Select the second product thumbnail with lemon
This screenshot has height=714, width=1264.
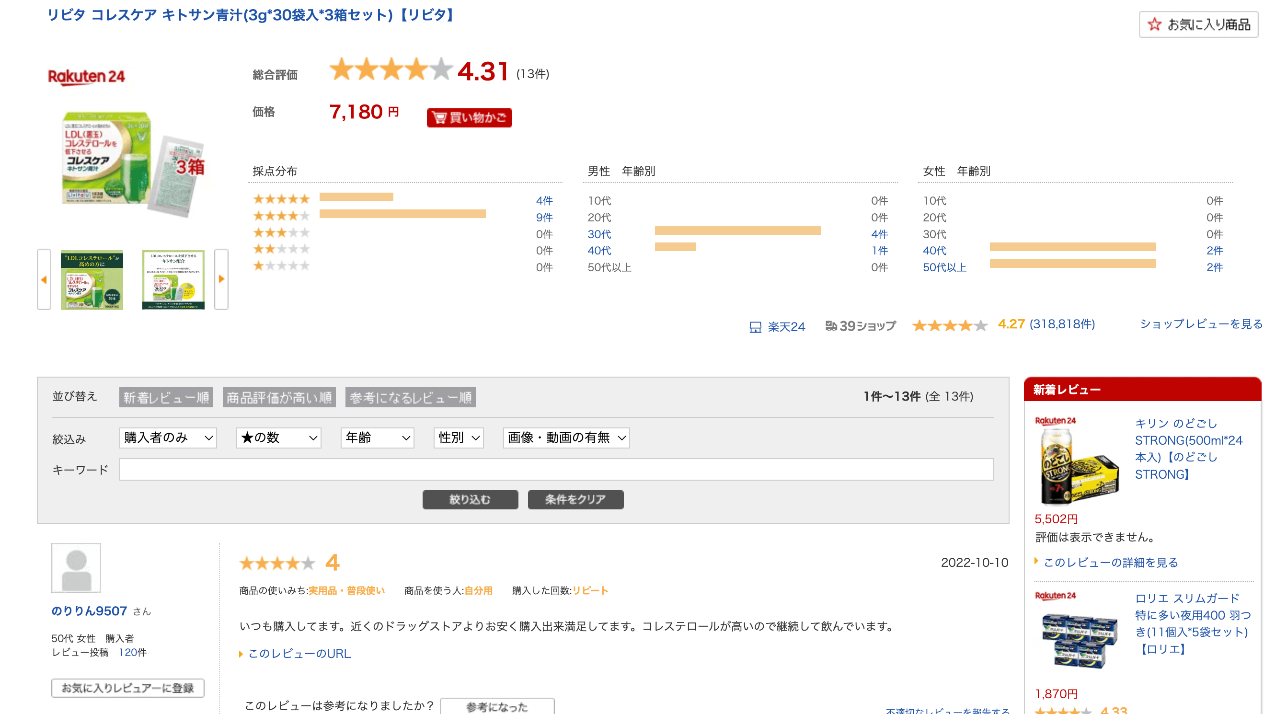coord(173,280)
